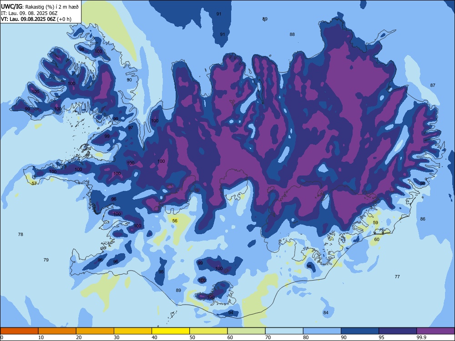The image size is (455, 341).
Task: Click the humidity value 97 on the map
Action: [x=131, y=128]
